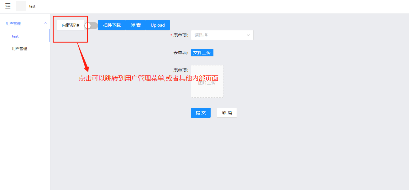Submit the form with 提交
The height and width of the screenshot is (190, 409).
pyautogui.click(x=200, y=113)
